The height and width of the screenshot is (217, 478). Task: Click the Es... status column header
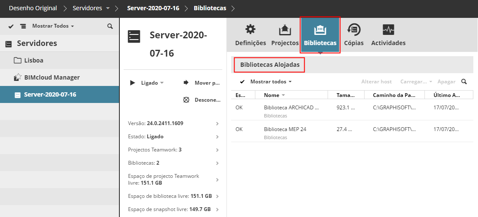(x=243, y=95)
